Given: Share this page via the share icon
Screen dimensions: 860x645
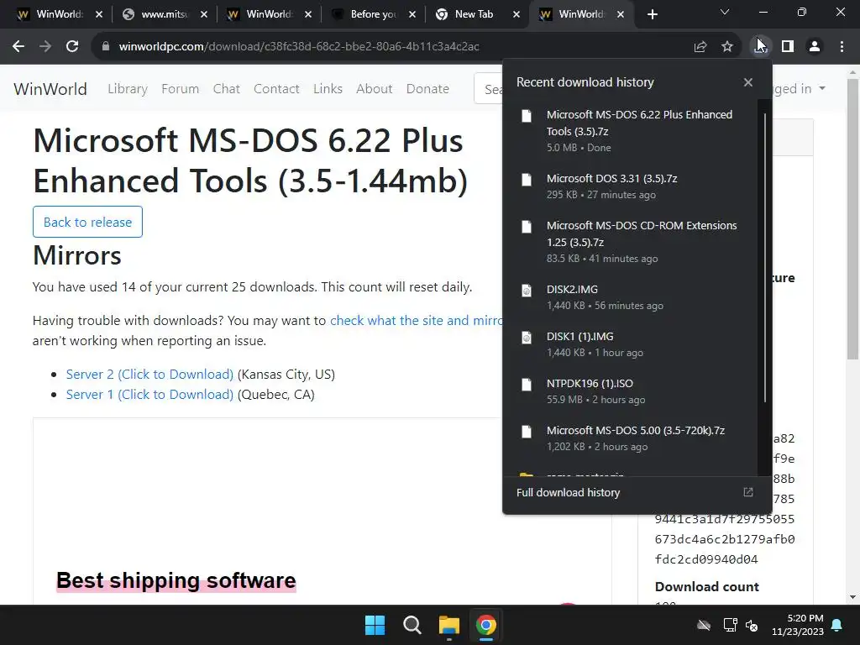Looking at the screenshot, I should [x=700, y=47].
